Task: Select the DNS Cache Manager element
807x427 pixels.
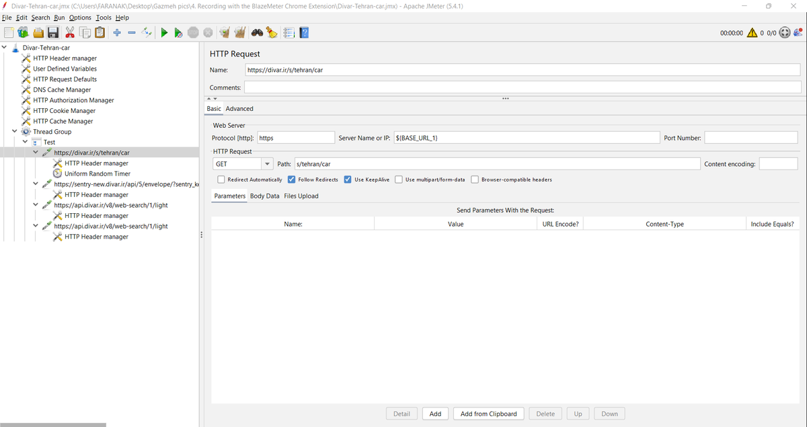Action: pyautogui.click(x=62, y=89)
